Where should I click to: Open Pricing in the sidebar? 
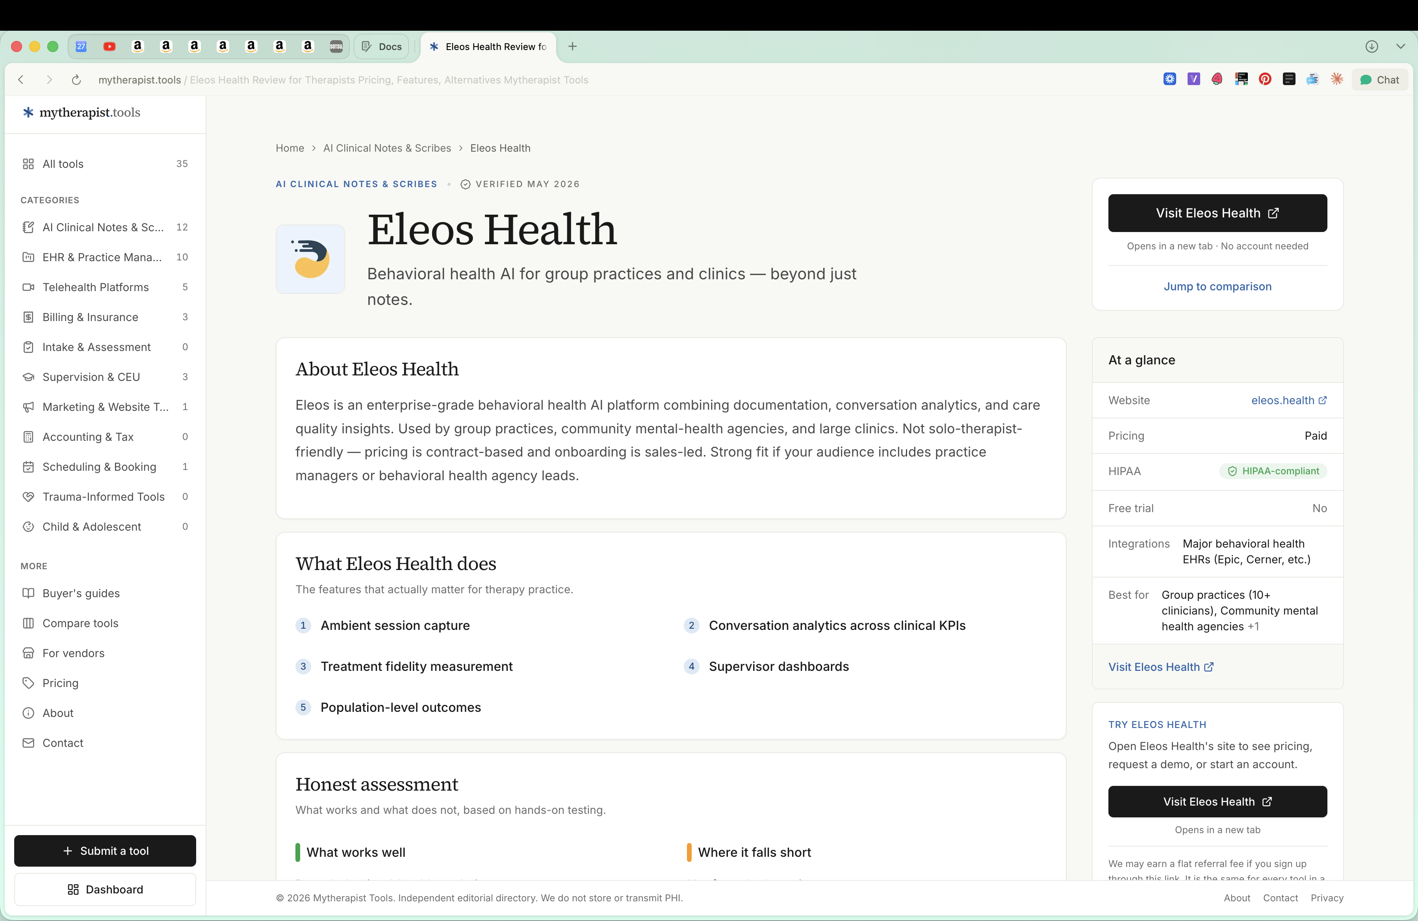106,683
